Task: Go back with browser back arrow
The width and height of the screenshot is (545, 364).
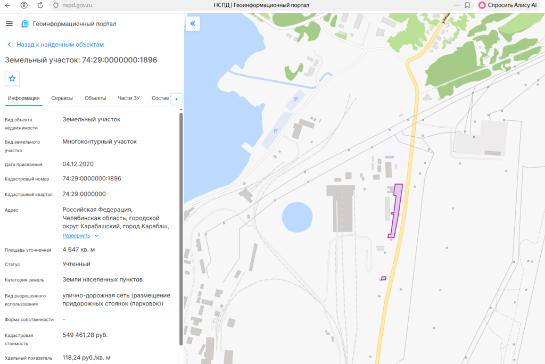Action: coord(7,5)
